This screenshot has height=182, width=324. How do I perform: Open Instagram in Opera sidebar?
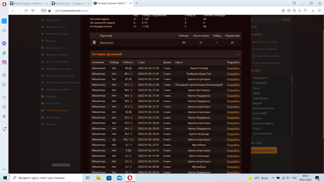(x=4, y=62)
